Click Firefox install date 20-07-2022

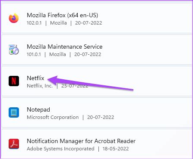coord(89,23)
